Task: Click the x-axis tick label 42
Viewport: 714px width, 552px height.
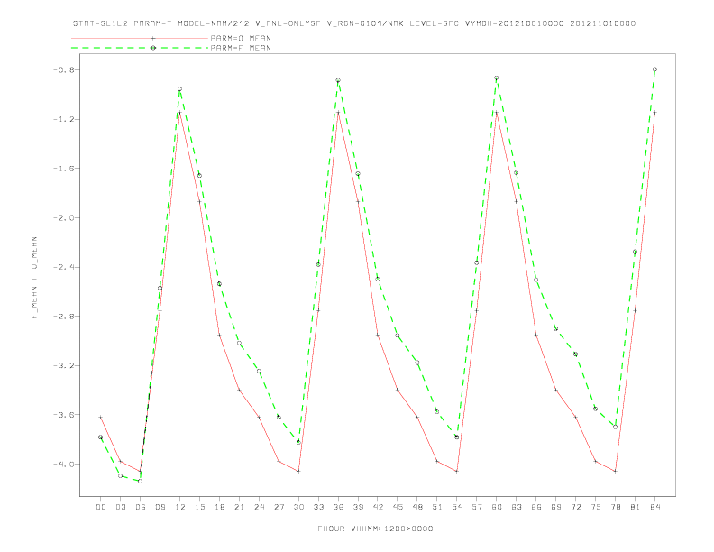Action: pos(378,507)
